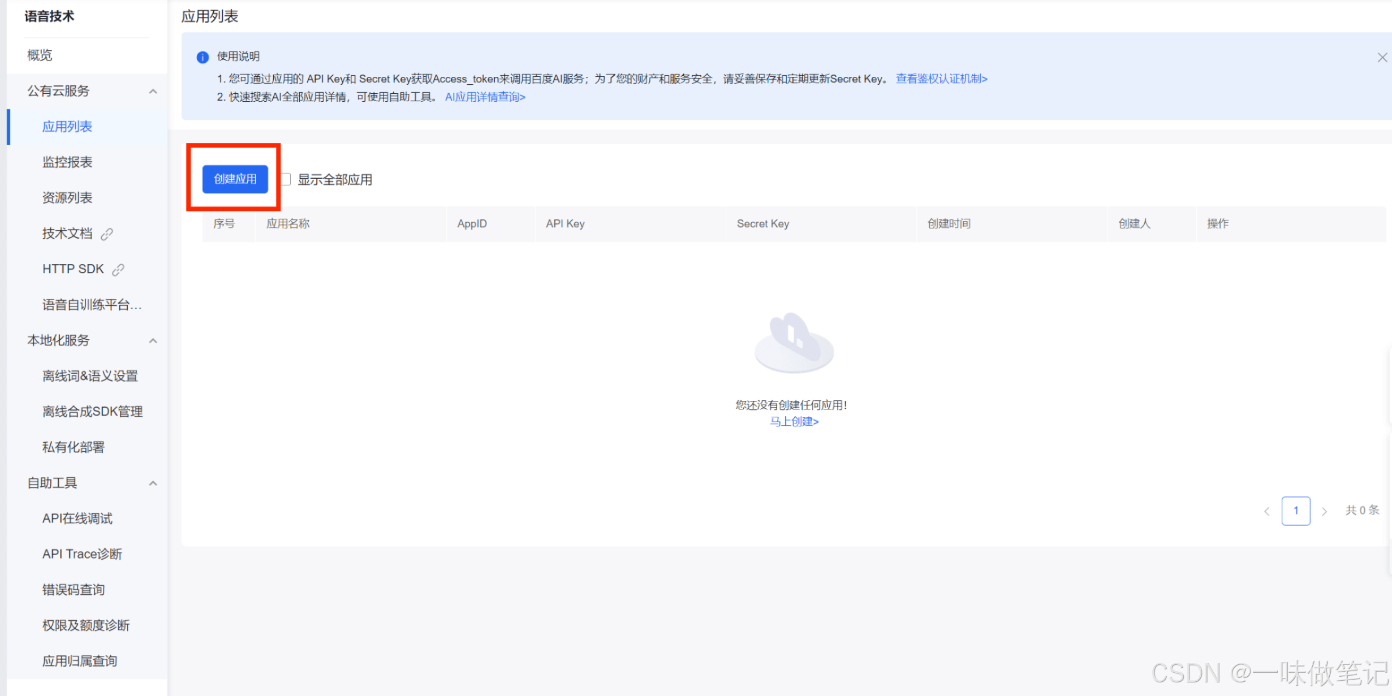
Task: Collapse the 公有云服务 section
Action: (x=153, y=91)
